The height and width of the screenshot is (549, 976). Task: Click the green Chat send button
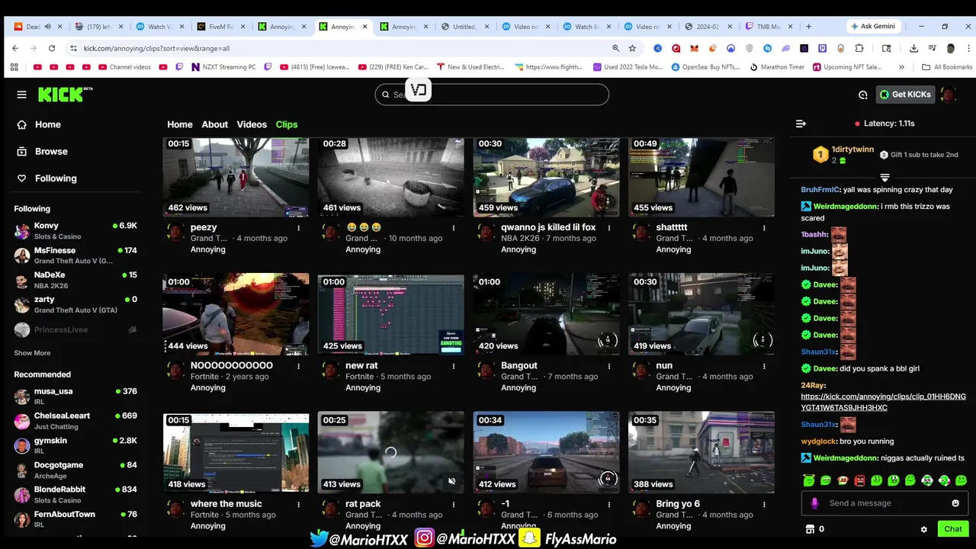coord(953,529)
